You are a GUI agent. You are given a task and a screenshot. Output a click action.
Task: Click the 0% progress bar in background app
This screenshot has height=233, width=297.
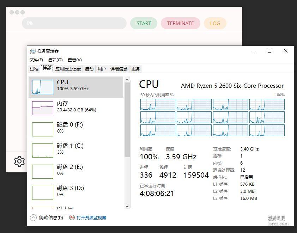pos(74,23)
